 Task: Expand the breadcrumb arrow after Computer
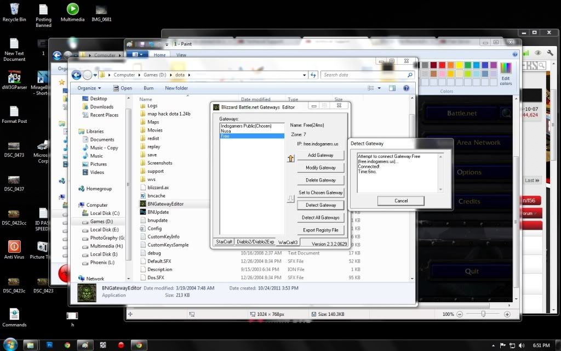click(x=140, y=75)
